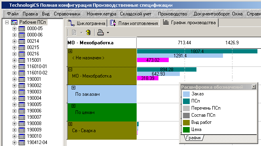
Task: Click the yellow help book toolbar icon
Action: tap(88, 32)
